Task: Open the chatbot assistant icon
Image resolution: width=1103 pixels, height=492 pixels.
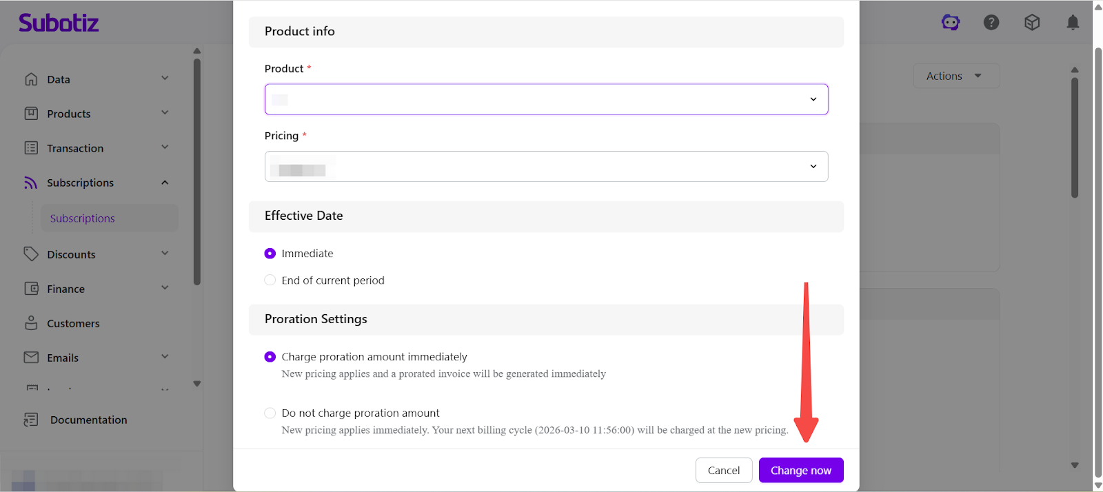Action: [951, 23]
